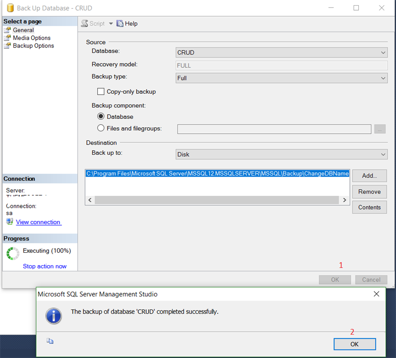Click the copy message icon in dialog

coord(50,341)
